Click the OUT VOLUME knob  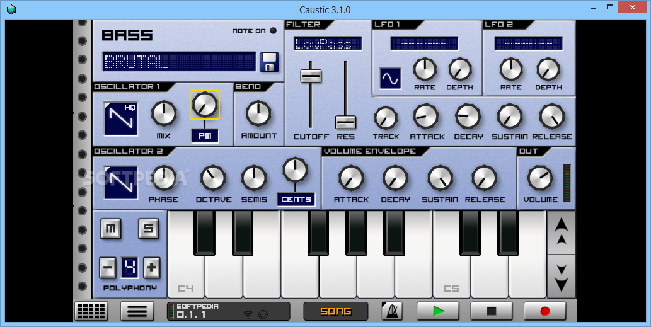[540, 178]
